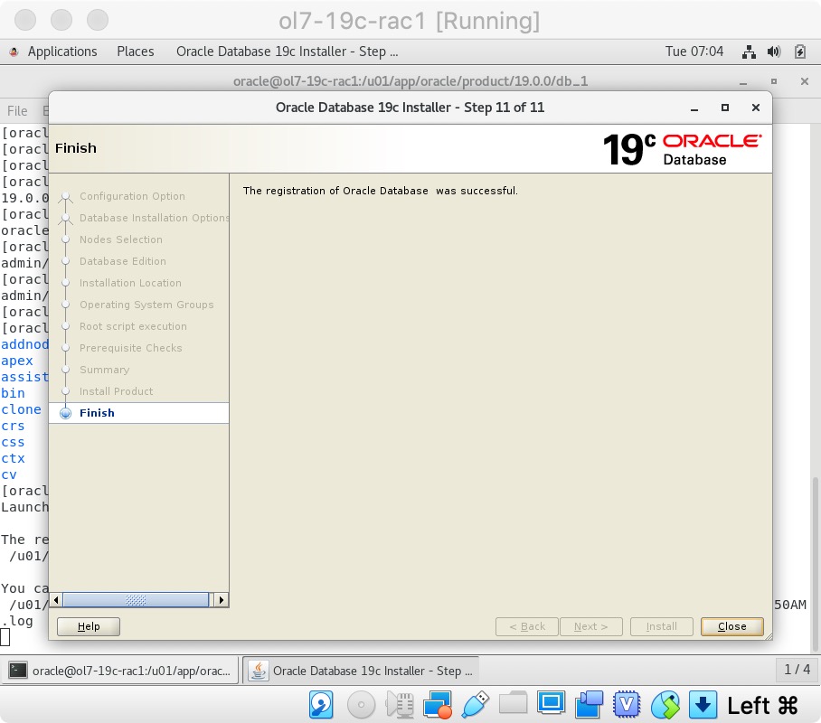This screenshot has width=821, height=723.
Task: Click the disabled Back button
Action: coord(527,626)
